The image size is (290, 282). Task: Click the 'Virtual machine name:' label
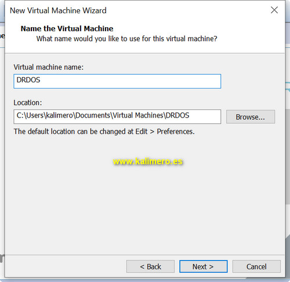(x=49, y=67)
